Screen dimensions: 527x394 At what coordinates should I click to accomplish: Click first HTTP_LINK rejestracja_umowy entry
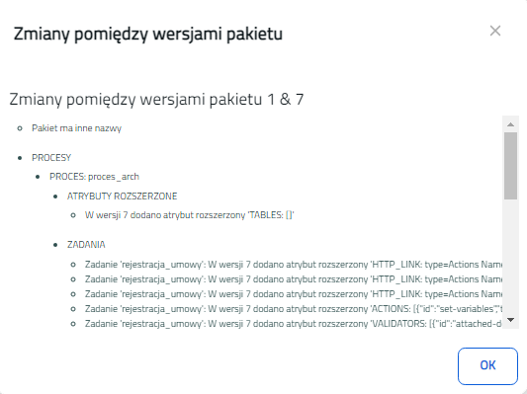click(294, 265)
